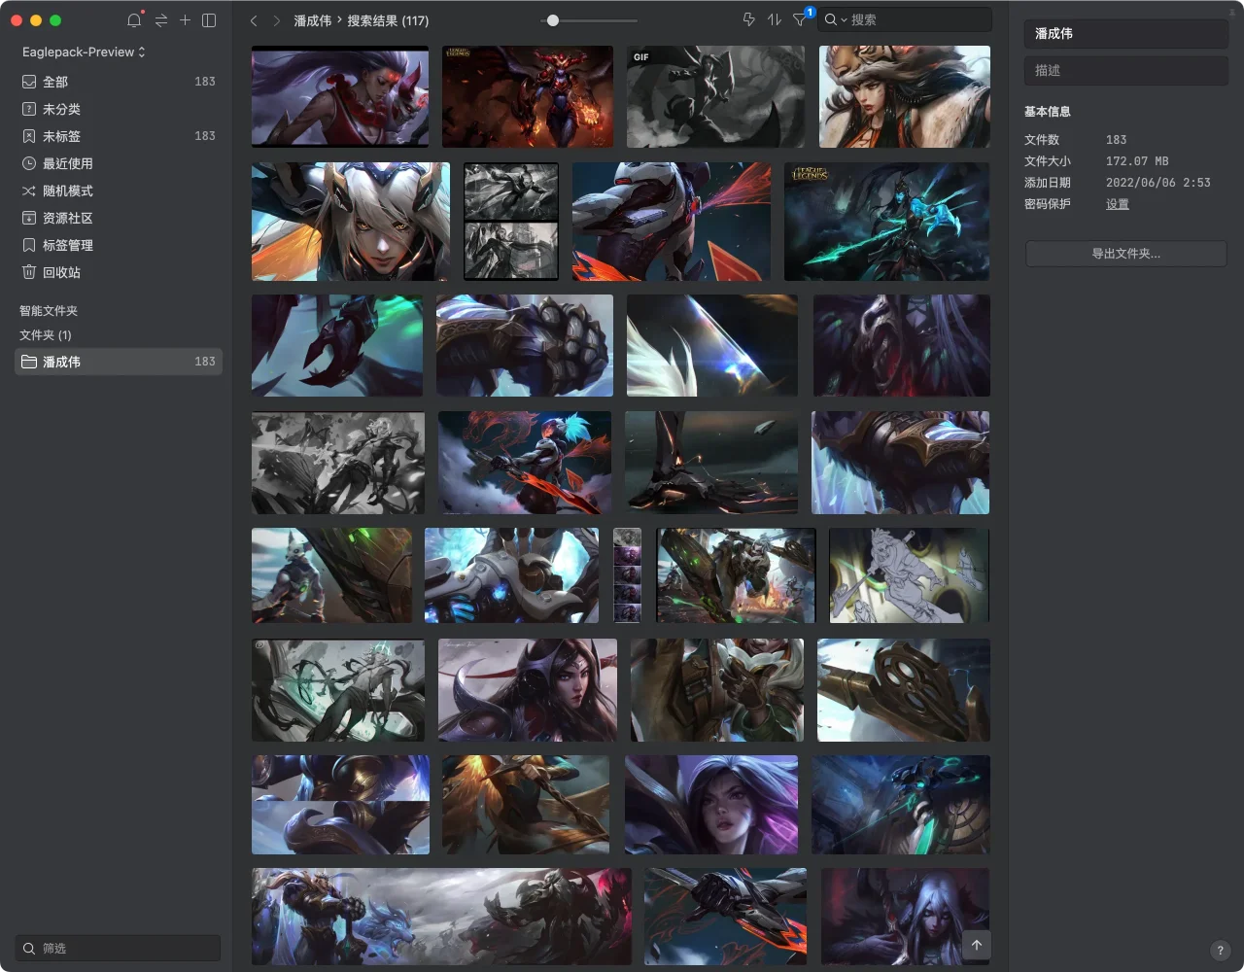
Task: Open the sort order arrows icon
Action: [775, 19]
